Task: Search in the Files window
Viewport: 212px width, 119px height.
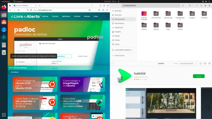Action: (x=183, y=6)
